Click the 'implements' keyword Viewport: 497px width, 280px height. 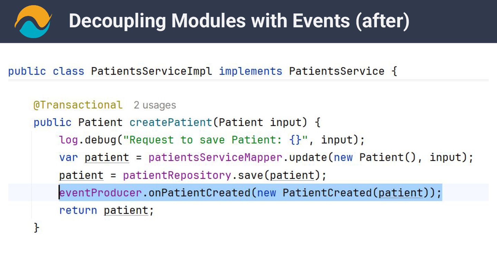(x=251, y=71)
